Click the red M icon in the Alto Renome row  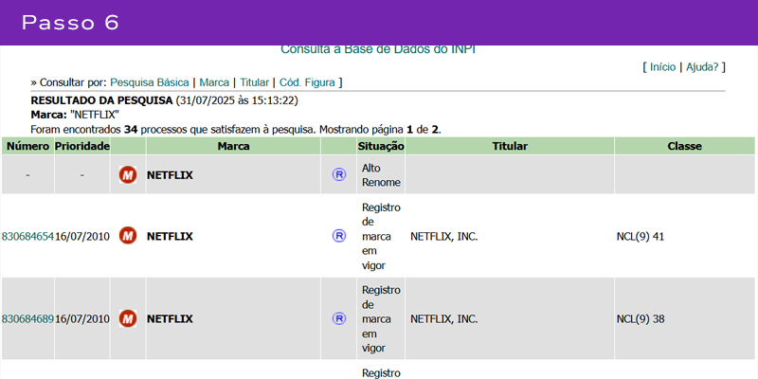tap(128, 175)
